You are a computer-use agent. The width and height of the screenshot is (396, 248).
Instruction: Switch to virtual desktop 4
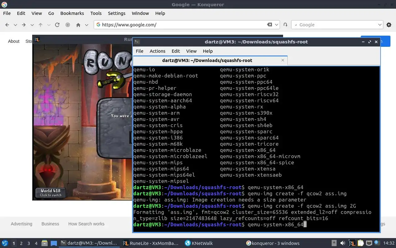pos(36,243)
